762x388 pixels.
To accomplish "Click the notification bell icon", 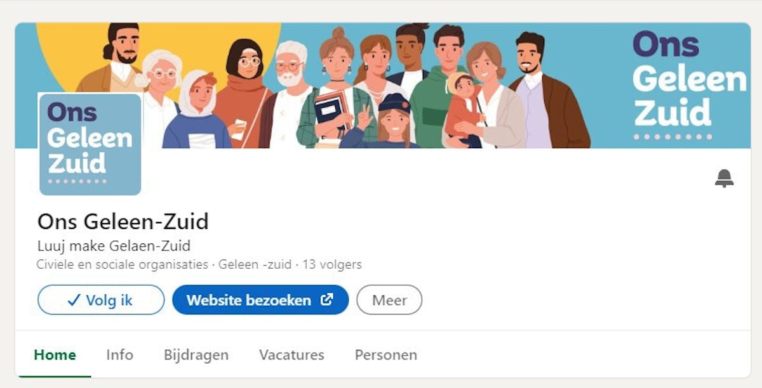I will tap(724, 179).
